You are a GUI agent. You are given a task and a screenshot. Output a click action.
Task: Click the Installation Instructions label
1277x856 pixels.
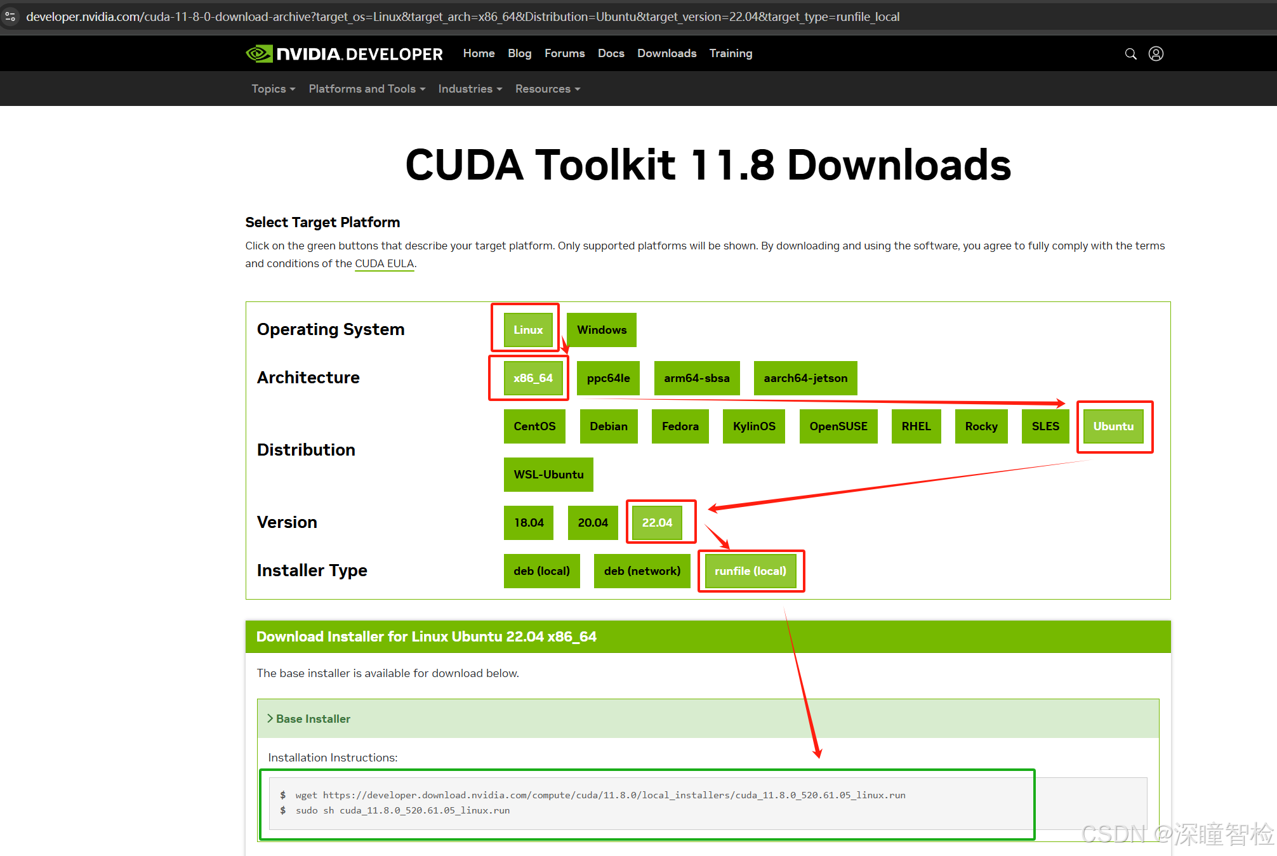point(333,758)
